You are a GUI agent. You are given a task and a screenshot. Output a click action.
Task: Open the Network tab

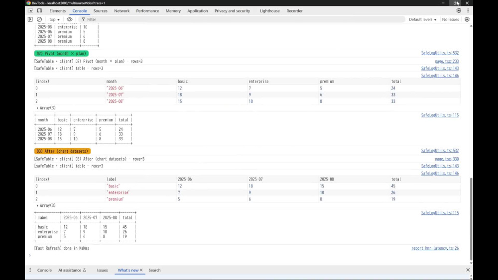[x=122, y=11]
